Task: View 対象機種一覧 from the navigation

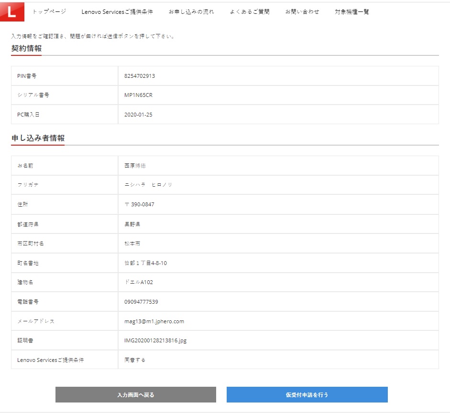Action: click(x=352, y=12)
